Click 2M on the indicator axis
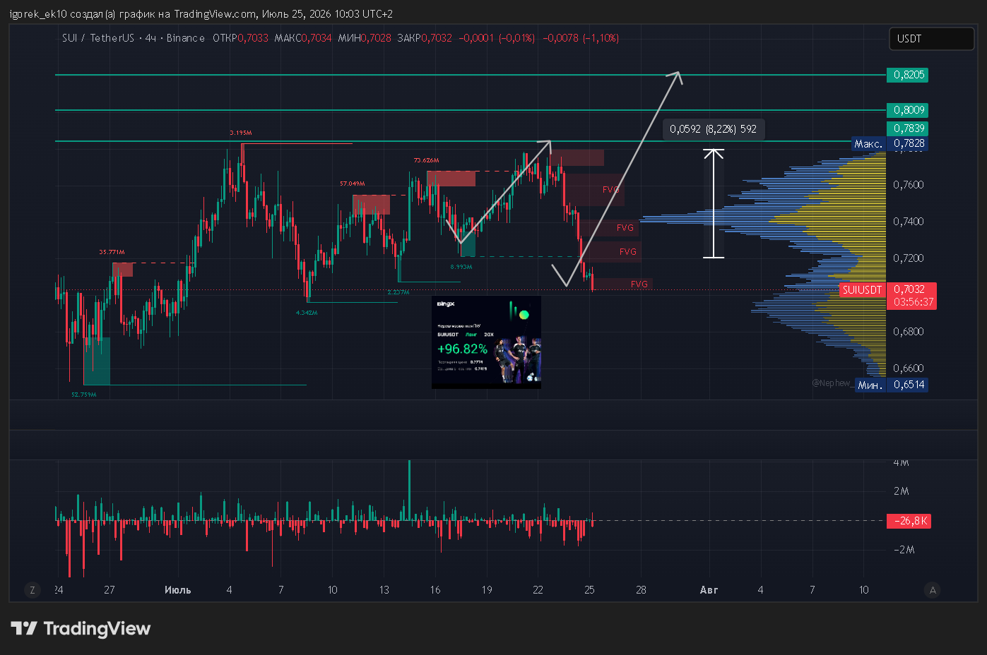This screenshot has width=987, height=655. point(902,491)
